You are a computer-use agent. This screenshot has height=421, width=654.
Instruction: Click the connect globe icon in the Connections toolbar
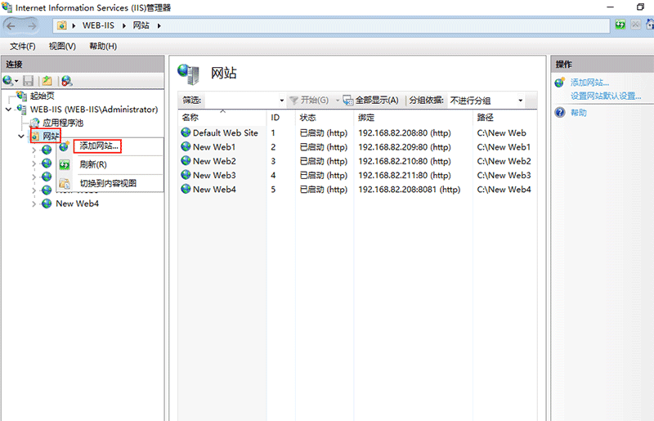coord(8,81)
